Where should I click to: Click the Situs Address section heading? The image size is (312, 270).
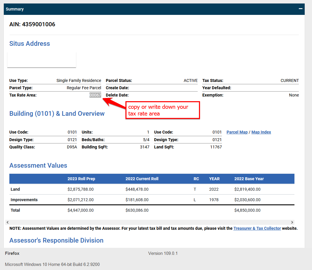30,43
